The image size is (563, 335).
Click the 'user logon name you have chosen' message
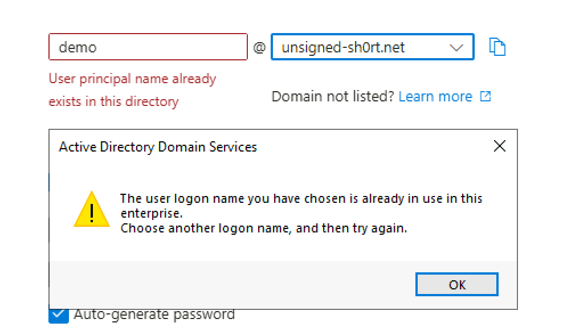(x=301, y=198)
